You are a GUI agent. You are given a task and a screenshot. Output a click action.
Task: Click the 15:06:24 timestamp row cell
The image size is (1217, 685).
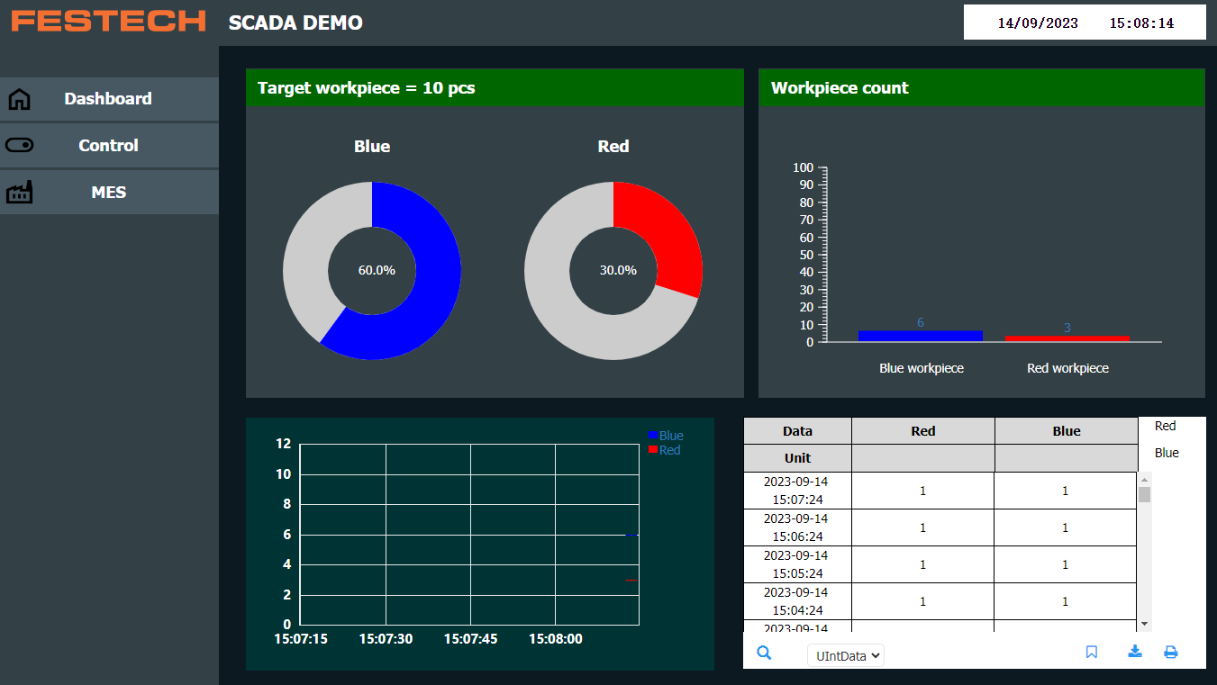795,527
